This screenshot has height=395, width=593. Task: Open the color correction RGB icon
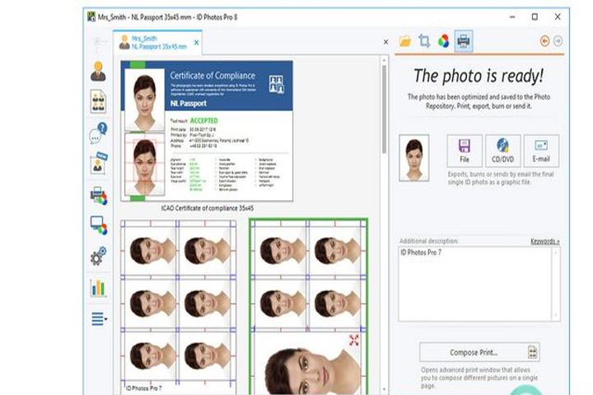pyautogui.click(x=444, y=41)
